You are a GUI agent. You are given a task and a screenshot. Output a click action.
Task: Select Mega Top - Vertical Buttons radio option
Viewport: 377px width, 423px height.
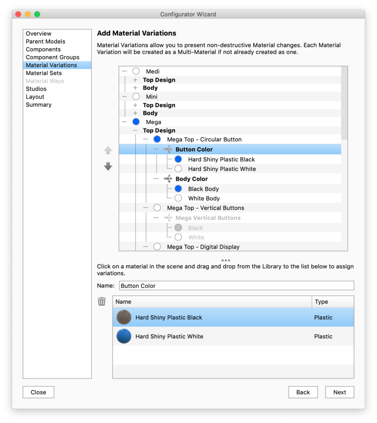point(157,208)
